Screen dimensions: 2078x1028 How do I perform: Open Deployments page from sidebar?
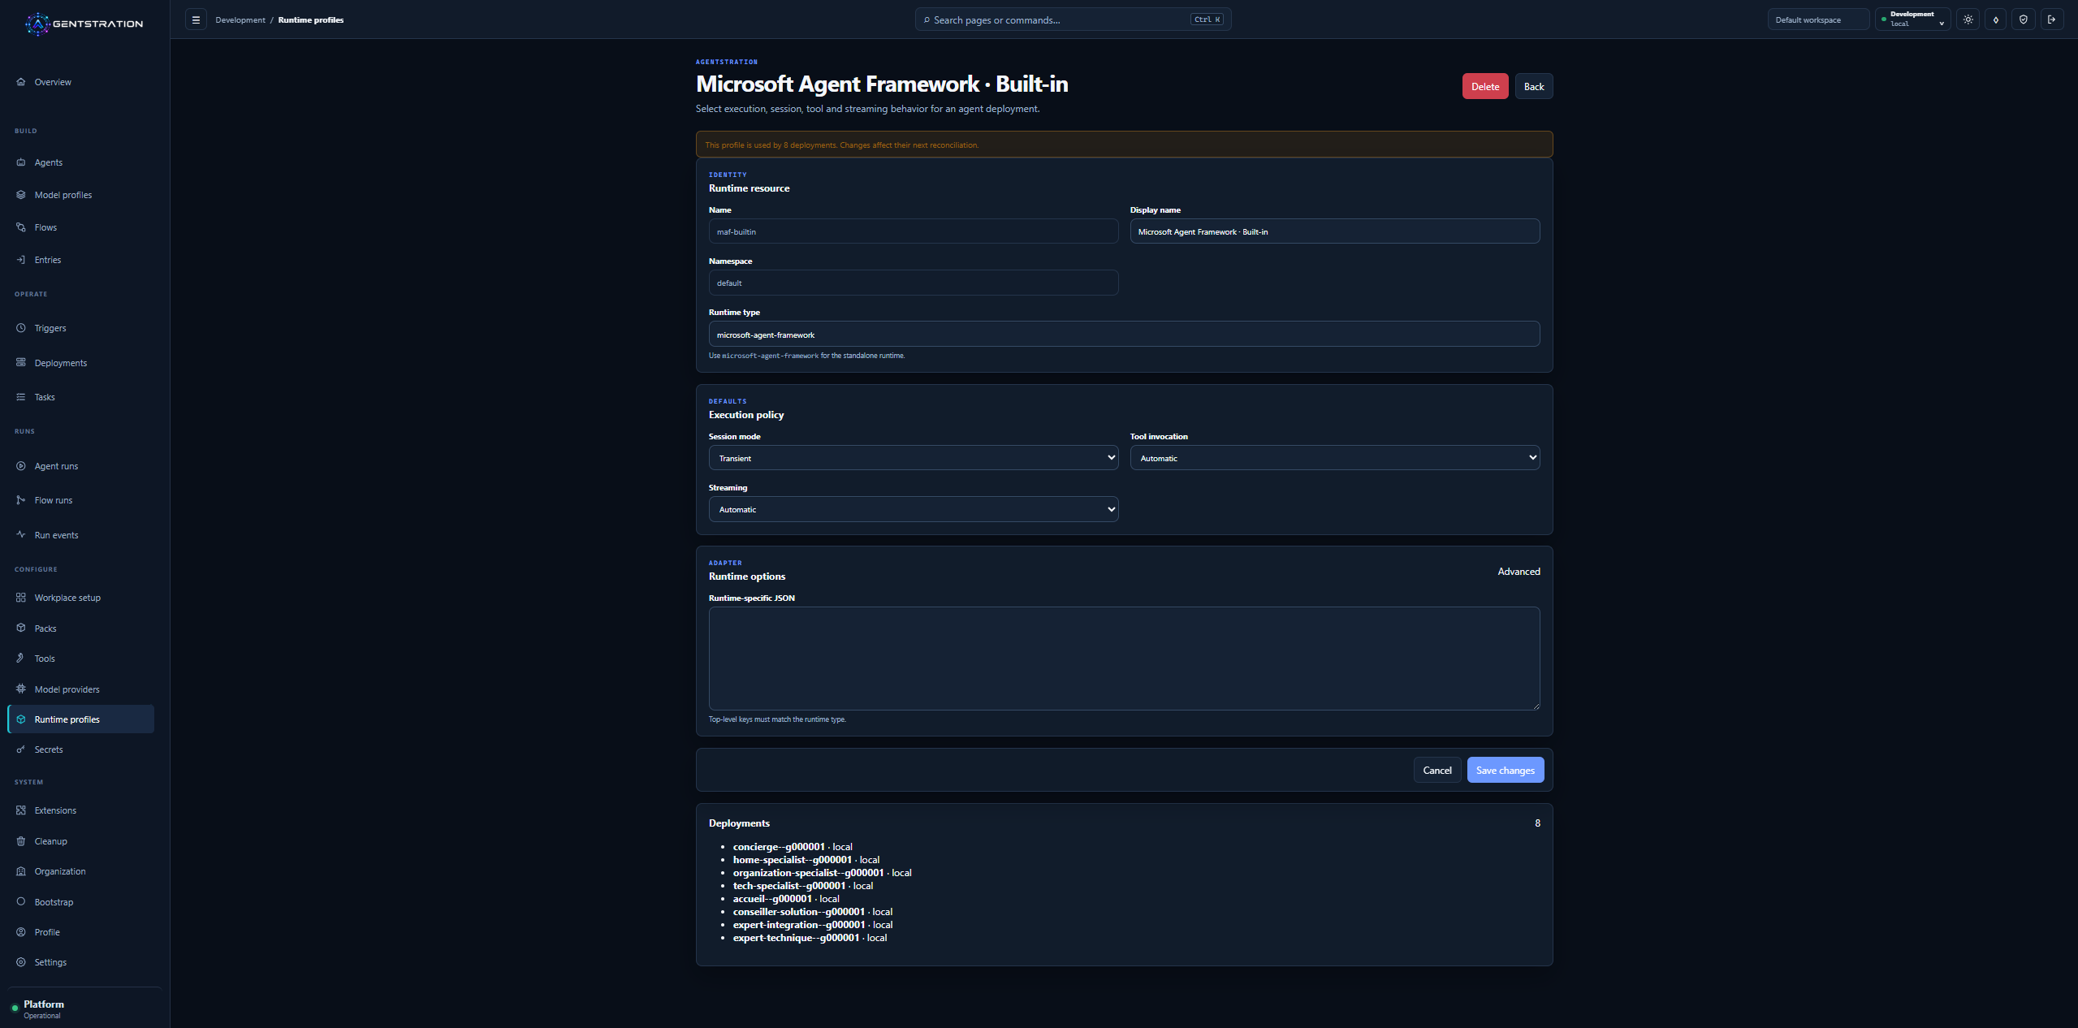pos(60,363)
